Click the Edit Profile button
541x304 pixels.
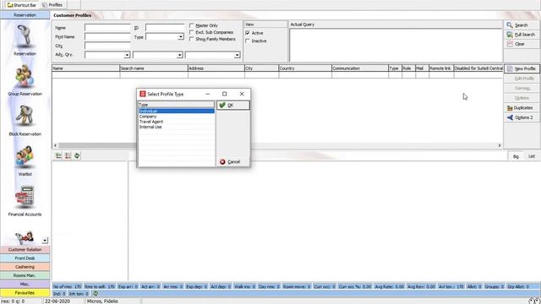[x=522, y=79]
